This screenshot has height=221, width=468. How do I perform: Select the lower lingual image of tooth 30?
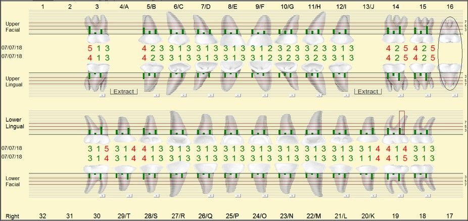pos(98,129)
